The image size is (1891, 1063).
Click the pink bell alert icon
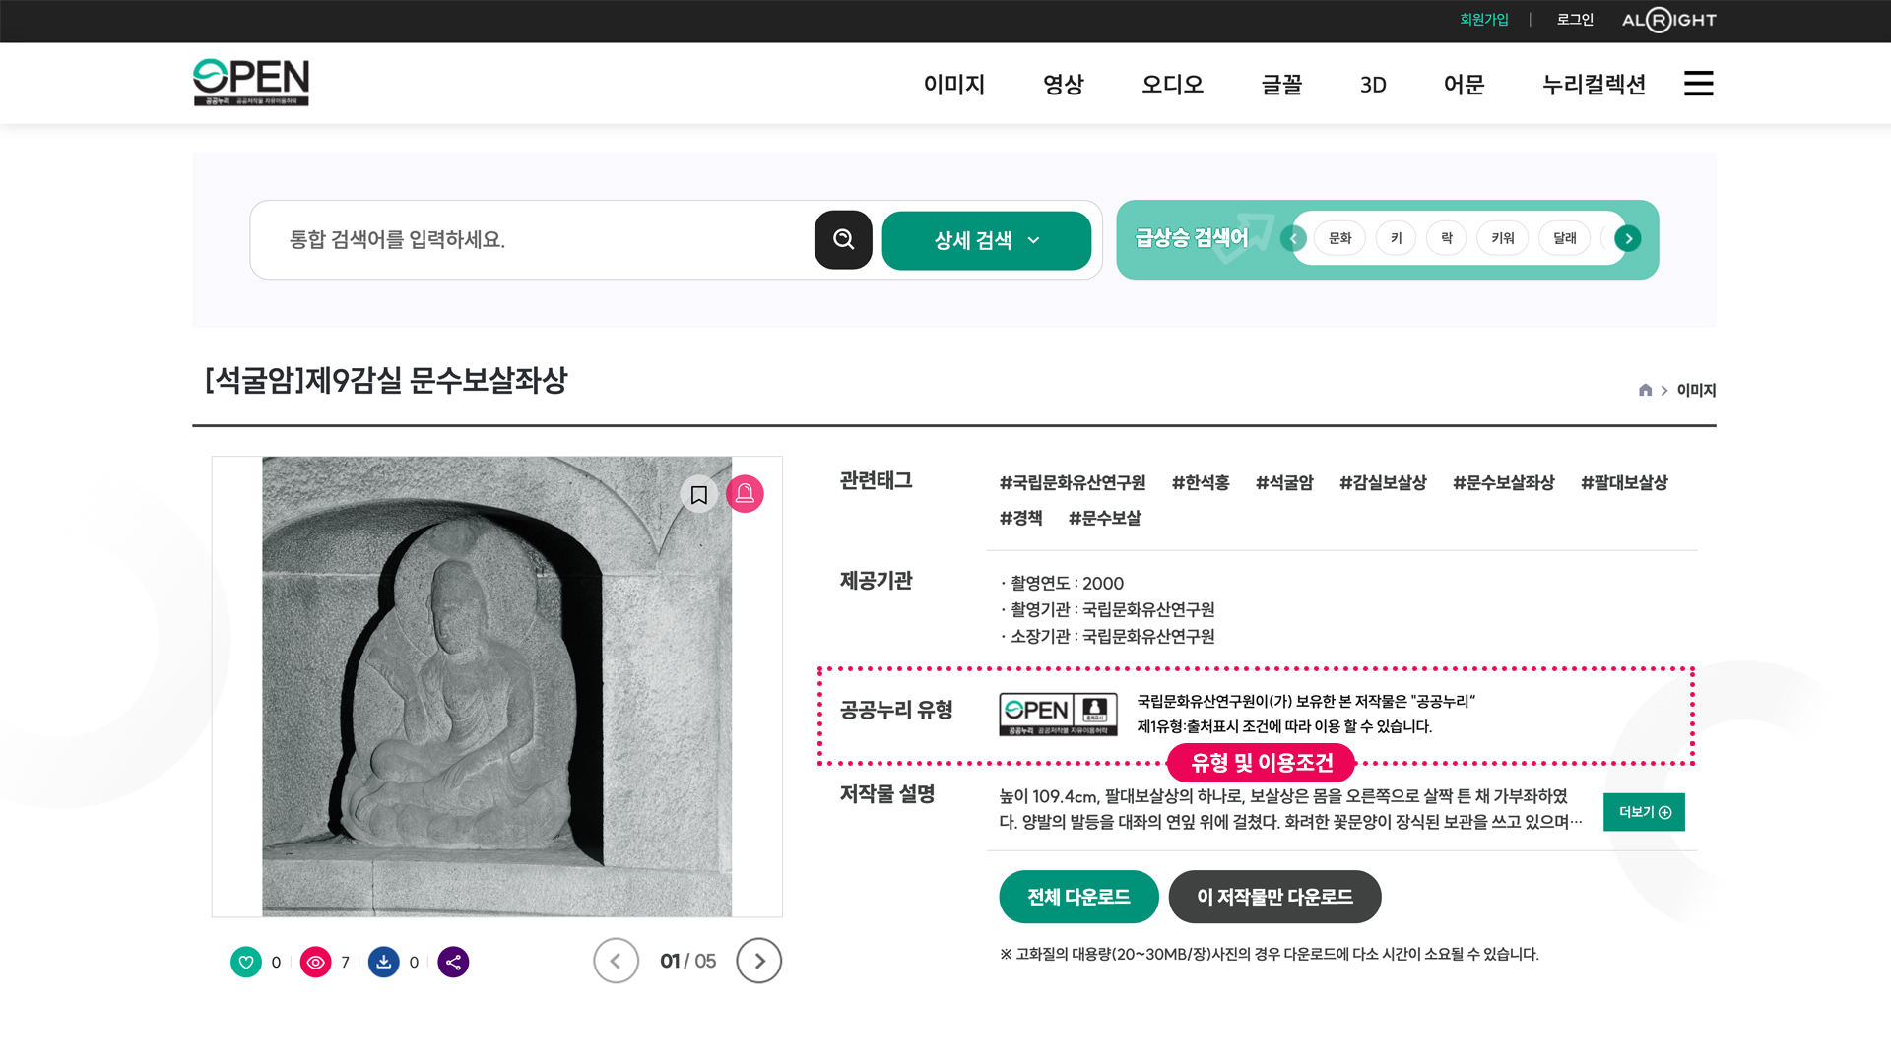click(x=745, y=494)
